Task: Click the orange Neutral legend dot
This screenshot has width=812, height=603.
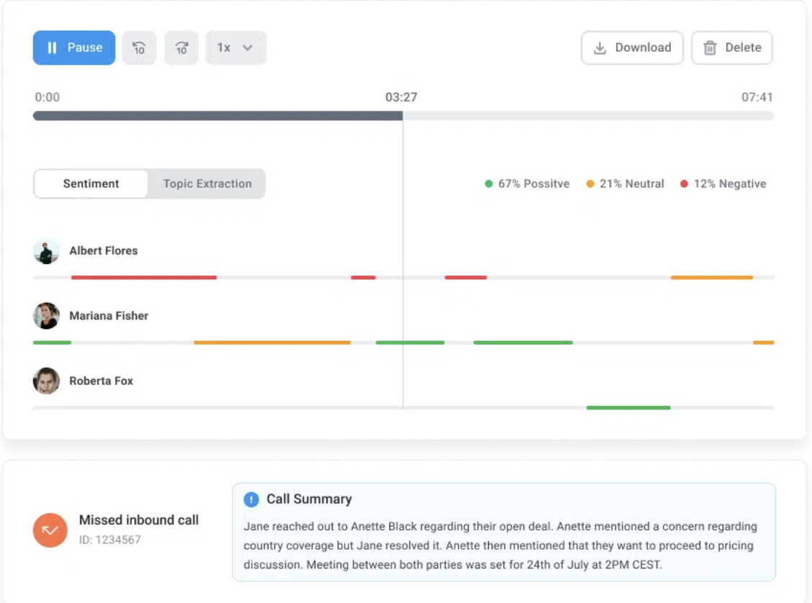Action: [590, 184]
